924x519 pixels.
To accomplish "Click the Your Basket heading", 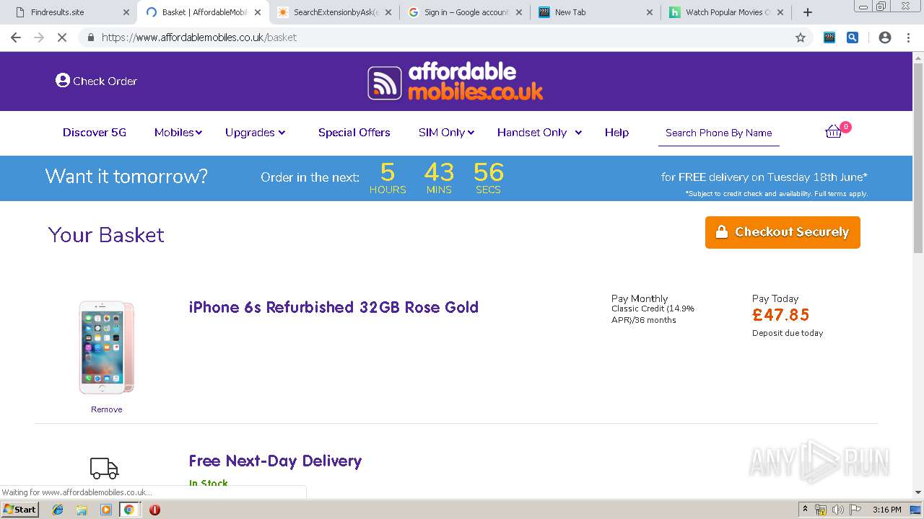I will tap(106, 235).
